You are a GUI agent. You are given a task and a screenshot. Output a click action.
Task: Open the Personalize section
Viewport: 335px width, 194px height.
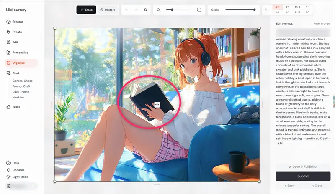20,53
